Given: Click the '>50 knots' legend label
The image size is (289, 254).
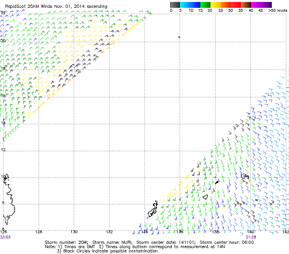Looking at the screenshot, I should click(x=278, y=11).
